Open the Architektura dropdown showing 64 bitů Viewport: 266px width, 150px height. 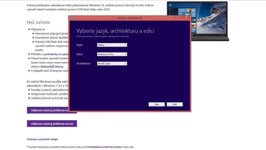click(x=112, y=64)
